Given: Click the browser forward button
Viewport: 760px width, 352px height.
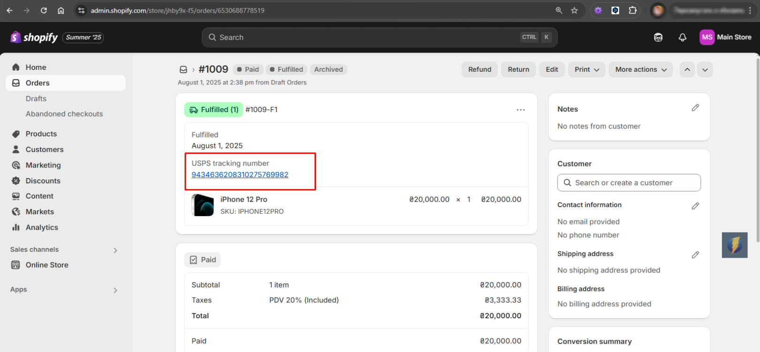Looking at the screenshot, I should click(x=27, y=10).
